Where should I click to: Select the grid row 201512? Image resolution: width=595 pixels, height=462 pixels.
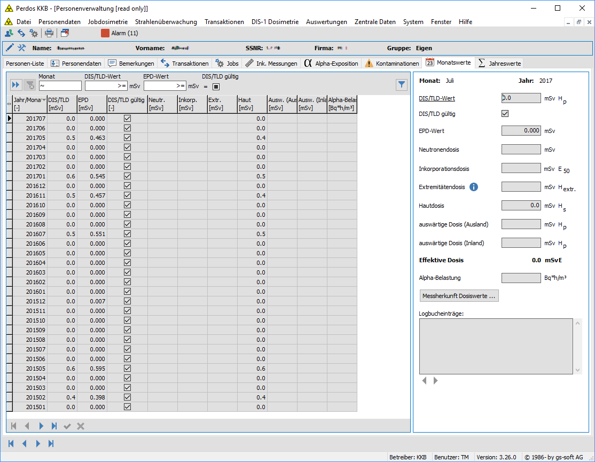point(185,301)
